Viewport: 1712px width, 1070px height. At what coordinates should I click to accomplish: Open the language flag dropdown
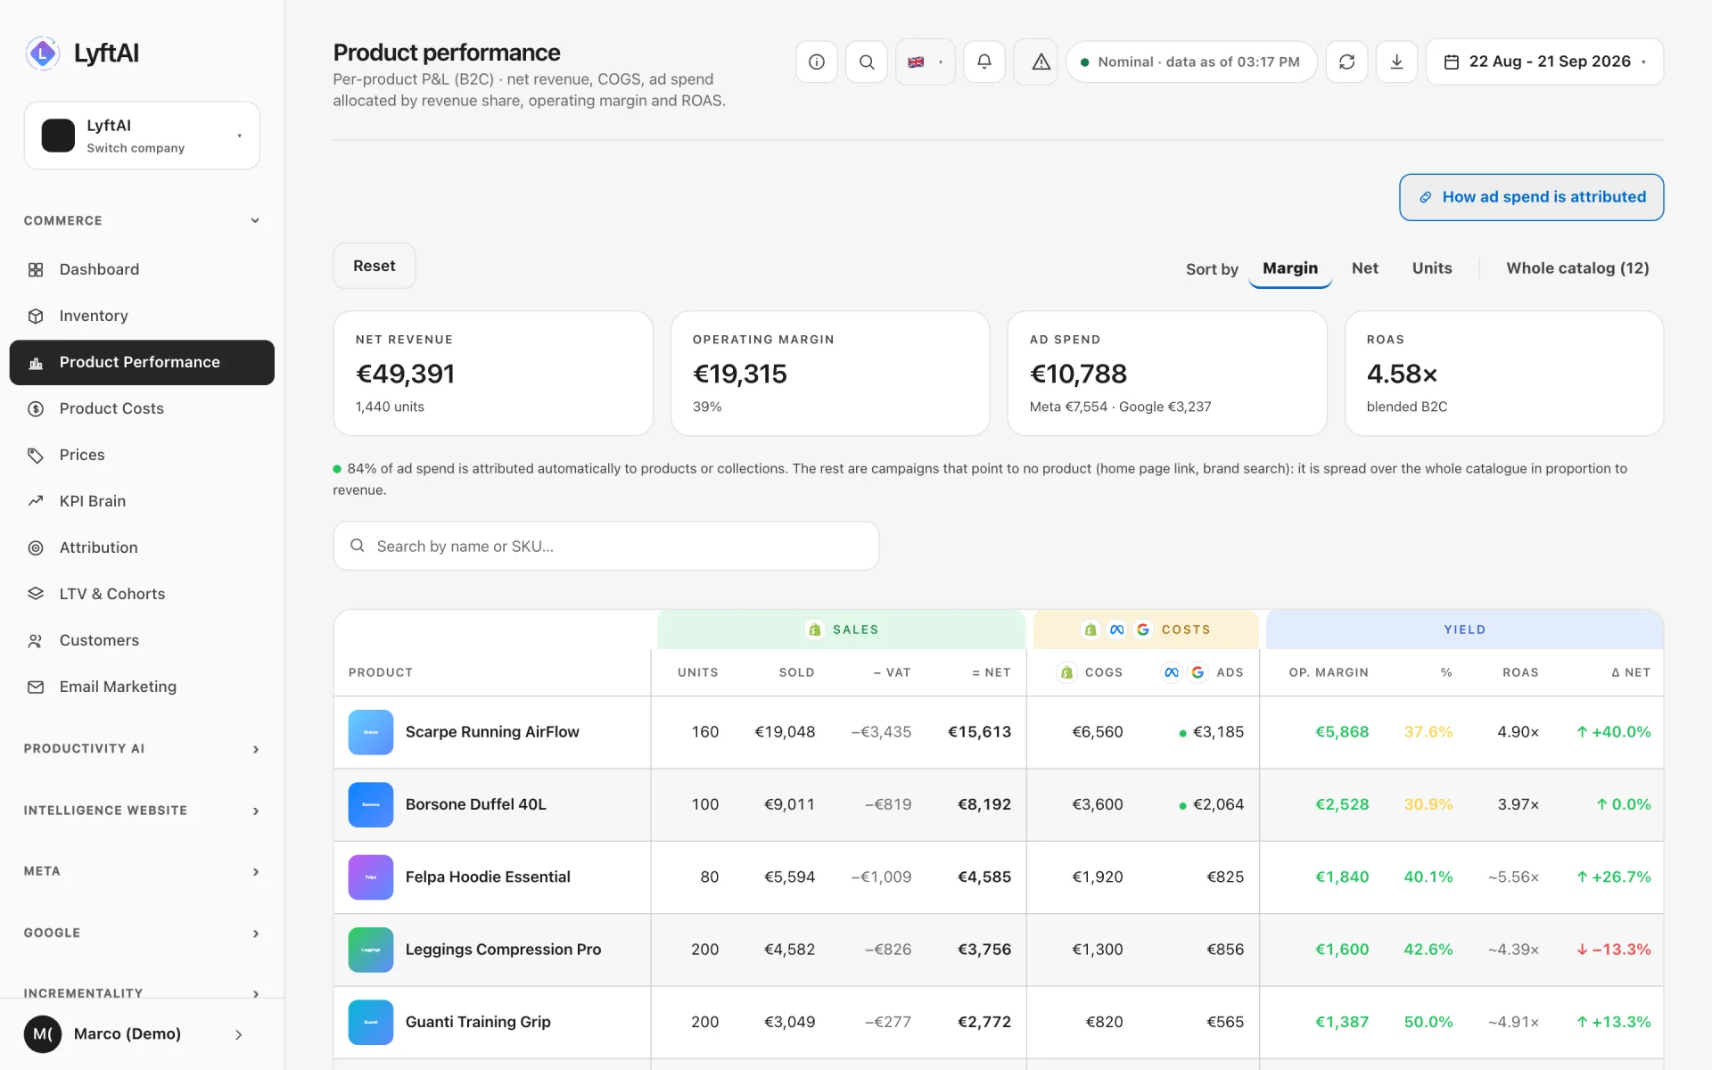(925, 62)
